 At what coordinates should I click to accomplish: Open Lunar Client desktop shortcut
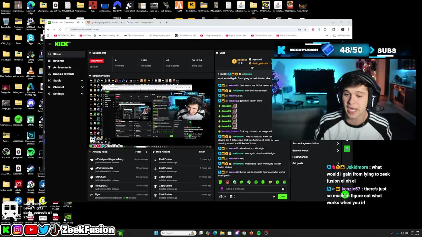(130, 7)
